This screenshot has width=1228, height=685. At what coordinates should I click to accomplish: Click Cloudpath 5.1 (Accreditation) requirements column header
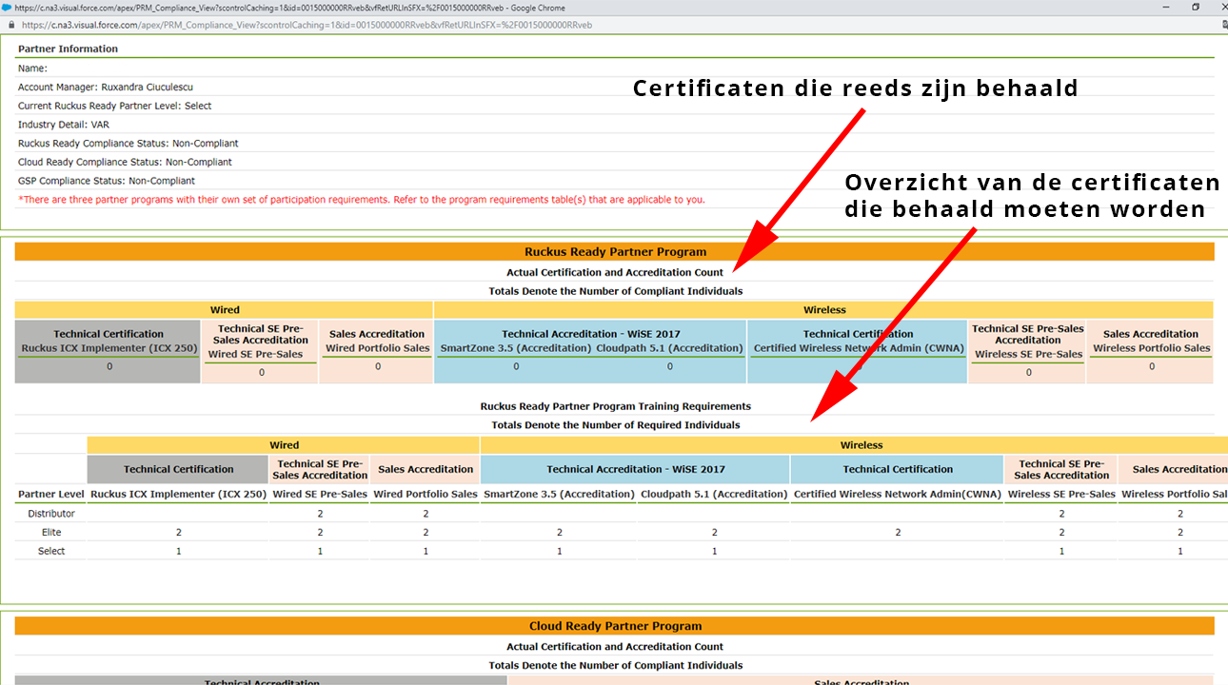(x=714, y=494)
